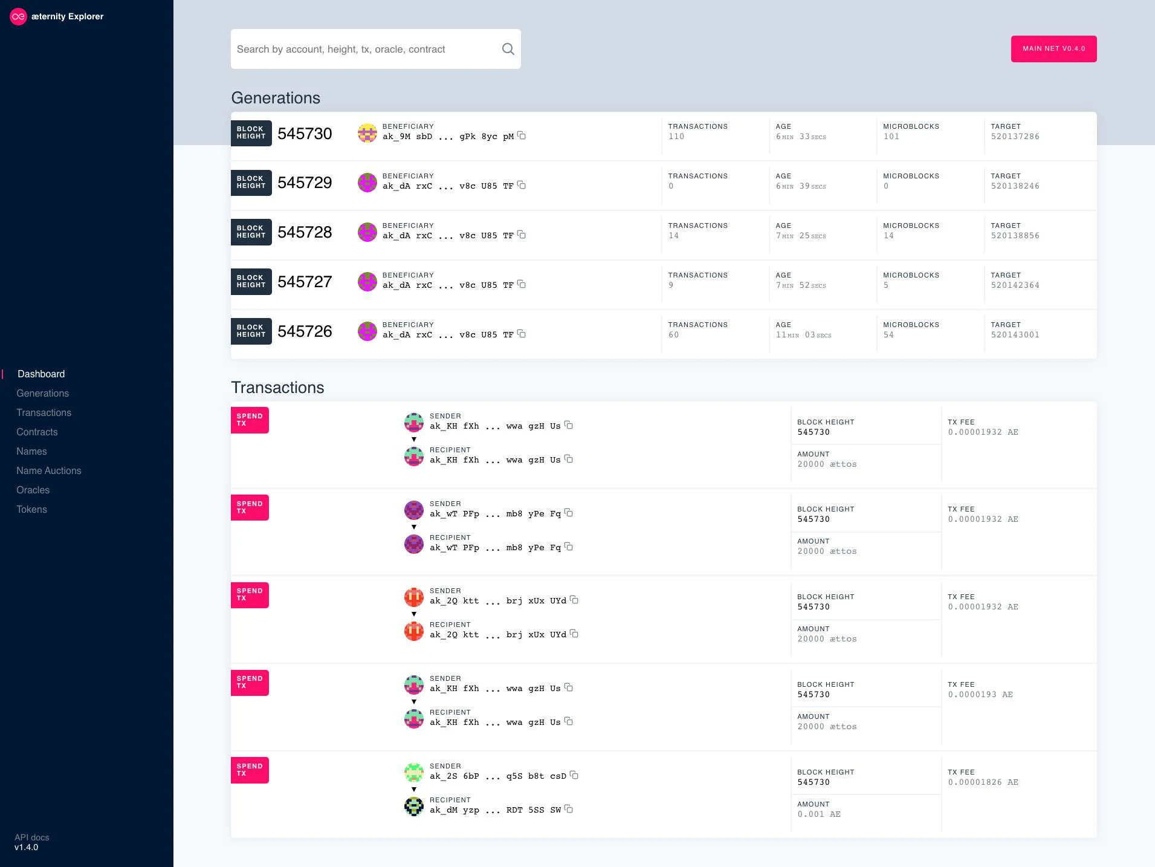Copy beneficiary address of block 545726
1155x867 pixels.
pos(522,334)
